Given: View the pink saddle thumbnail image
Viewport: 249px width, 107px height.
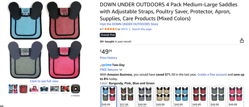Looking at the screenshot, I should tap(34, 89).
